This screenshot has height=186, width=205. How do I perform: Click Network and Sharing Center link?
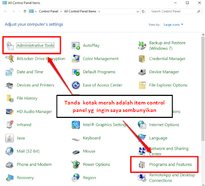click(x=169, y=151)
